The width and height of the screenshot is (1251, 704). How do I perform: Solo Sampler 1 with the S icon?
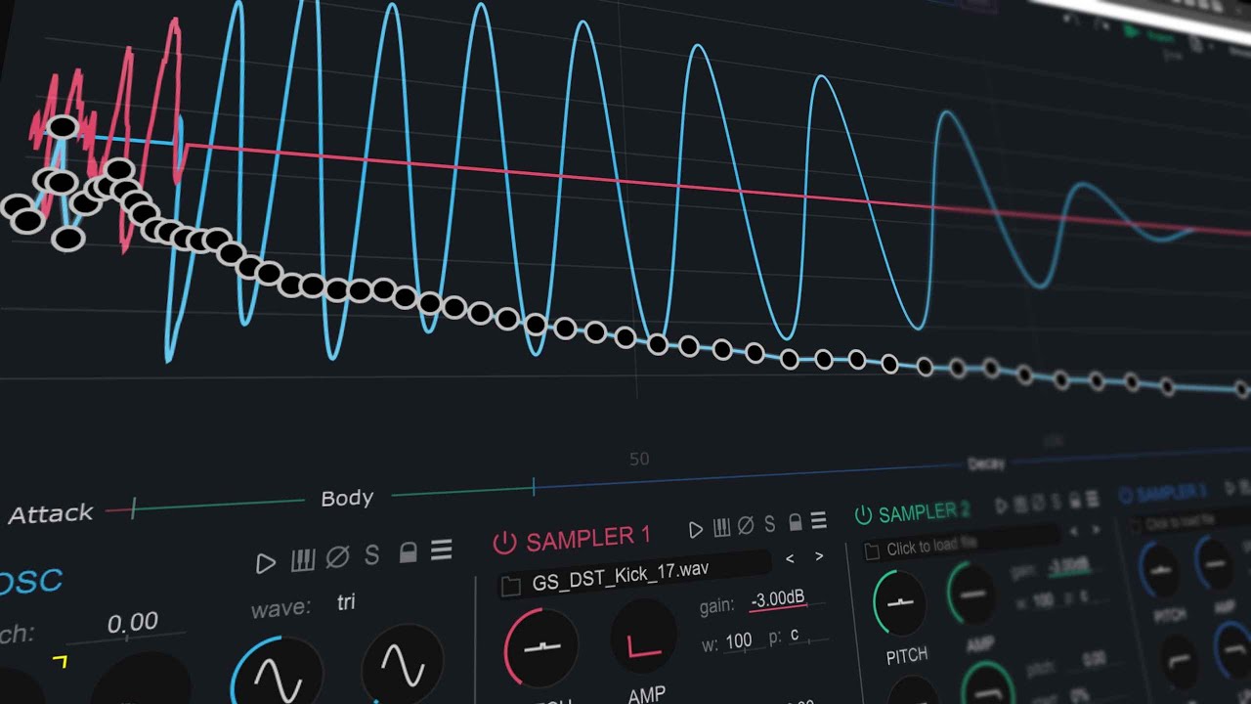click(x=770, y=525)
